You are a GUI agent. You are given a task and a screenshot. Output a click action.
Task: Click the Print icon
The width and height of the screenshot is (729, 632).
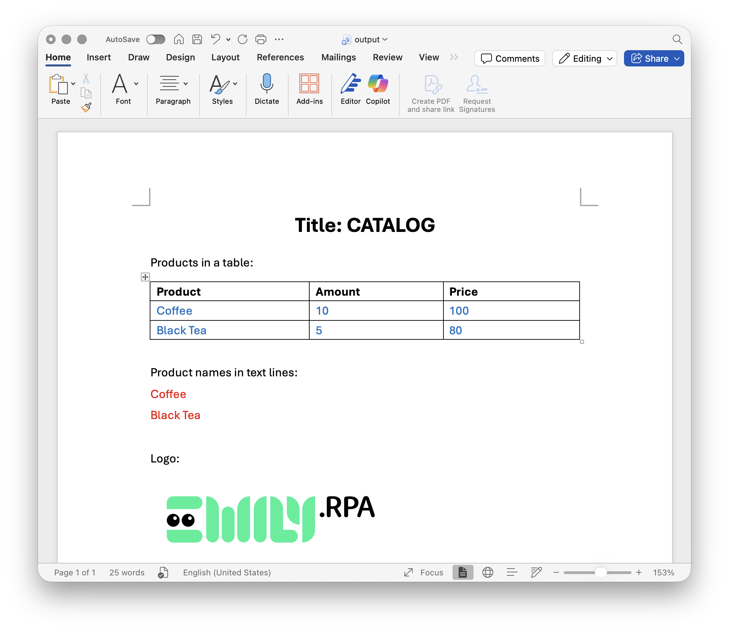tap(261, 39)
